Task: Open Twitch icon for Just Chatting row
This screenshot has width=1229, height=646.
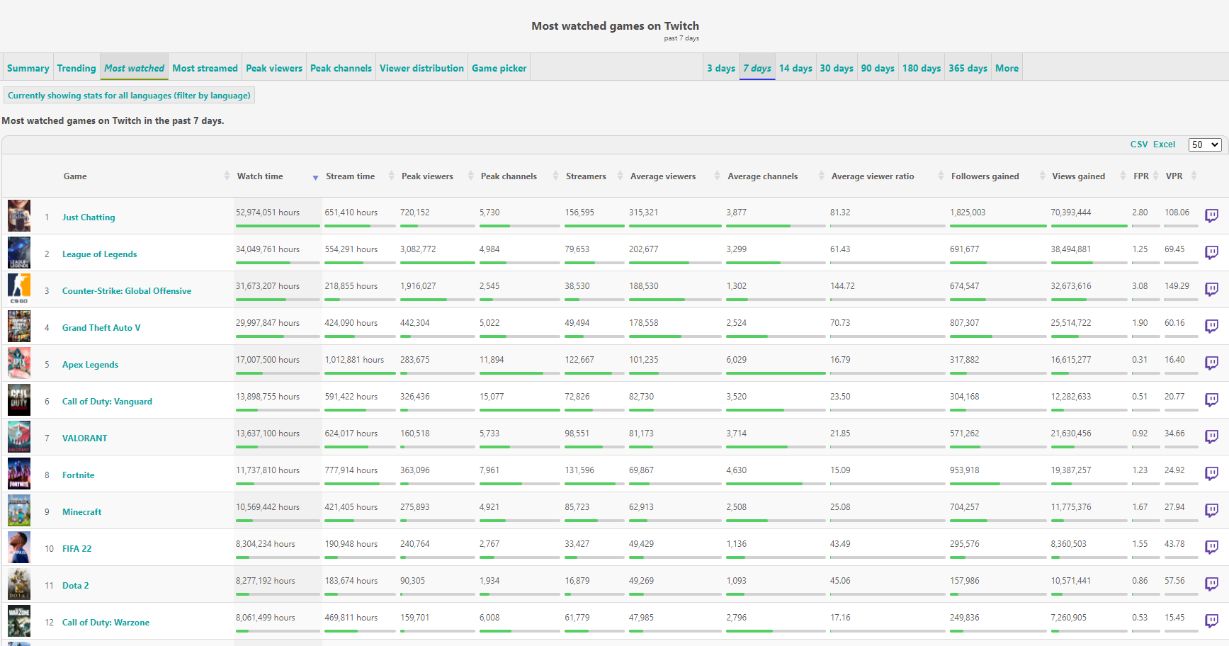Action: [x=1211, y=215]
